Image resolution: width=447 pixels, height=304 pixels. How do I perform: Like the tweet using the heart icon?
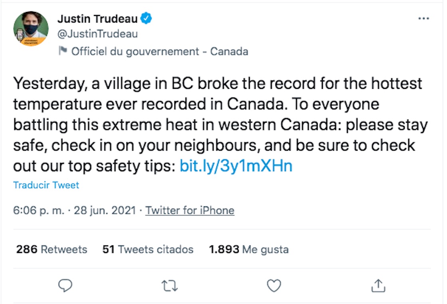(x=274, y=285)
